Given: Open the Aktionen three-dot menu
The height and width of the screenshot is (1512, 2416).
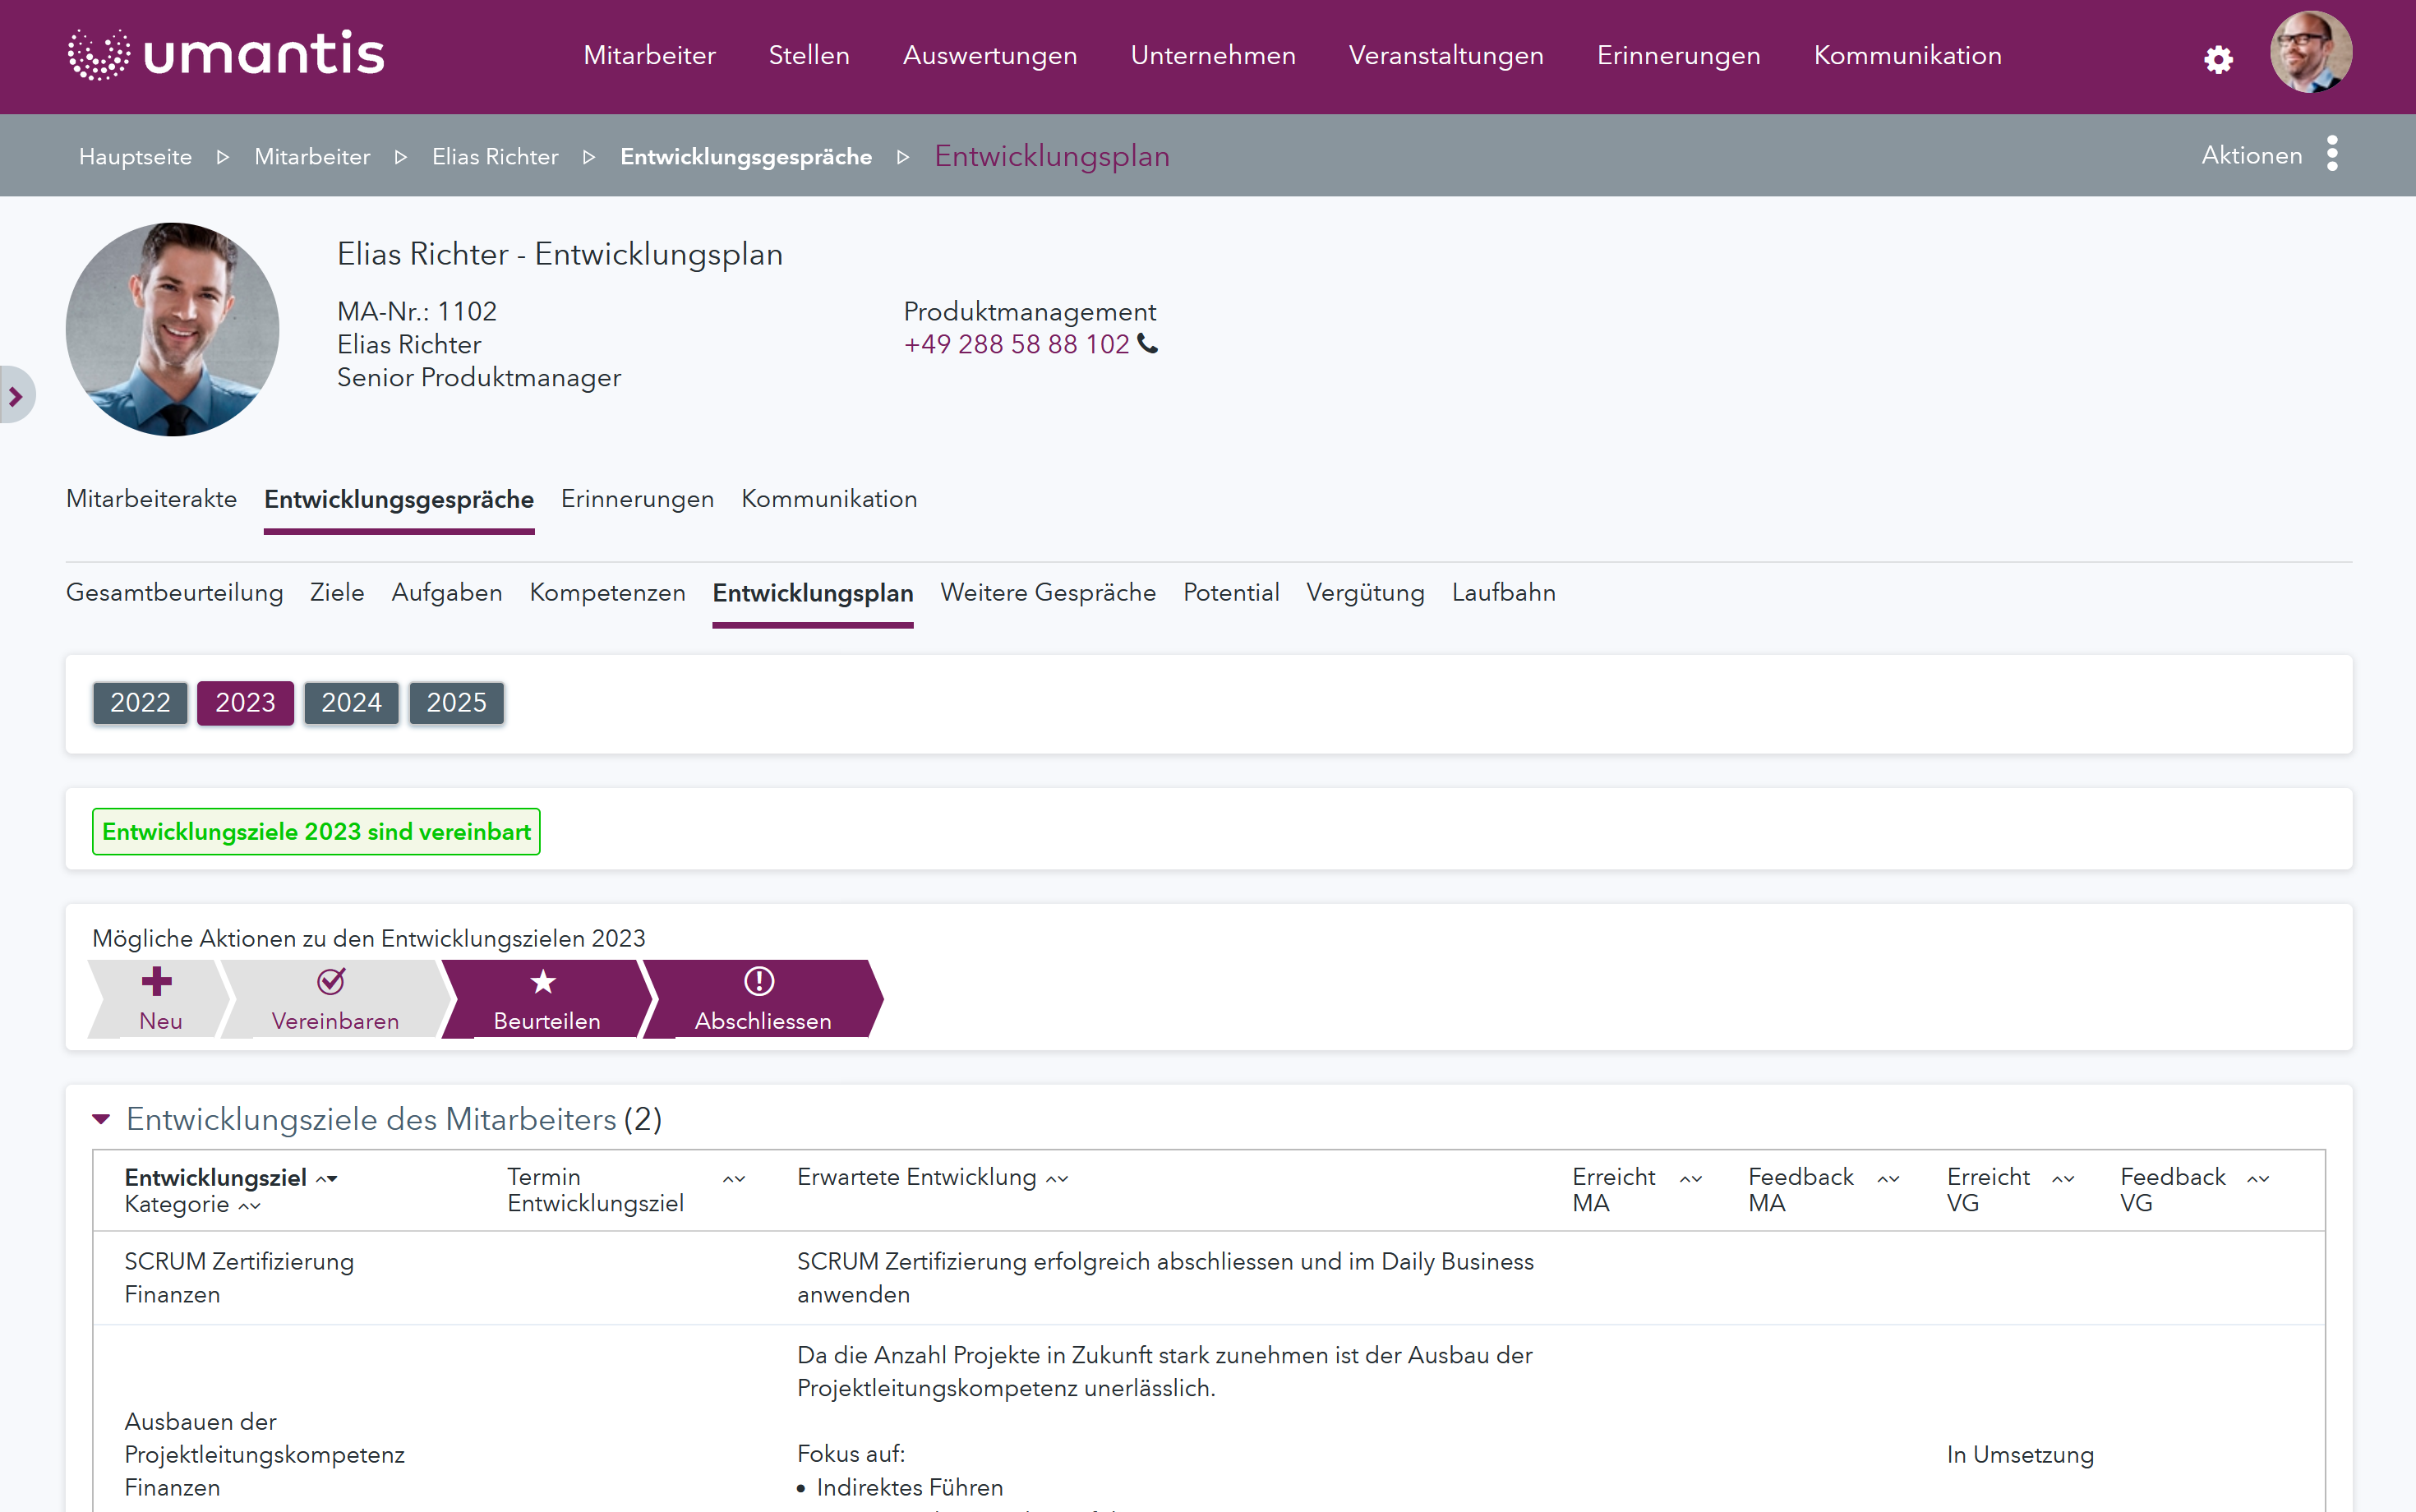Looking at the screenshot, I should pos(2331,154).
